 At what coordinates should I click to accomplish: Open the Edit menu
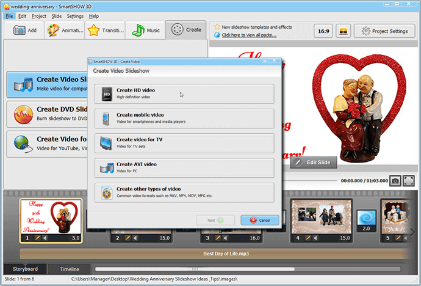[22, 16]
